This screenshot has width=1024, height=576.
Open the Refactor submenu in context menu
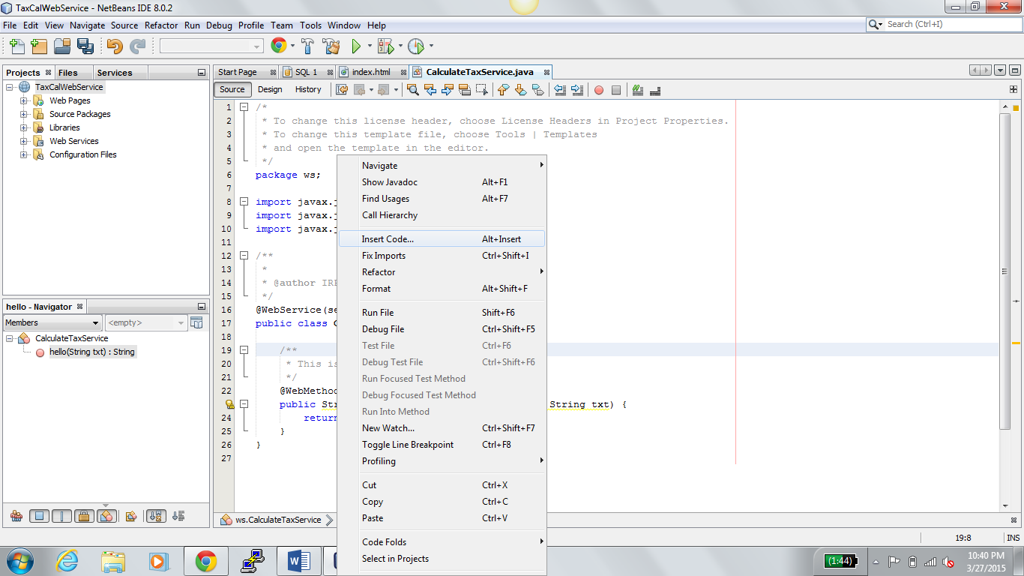(442, 272)
